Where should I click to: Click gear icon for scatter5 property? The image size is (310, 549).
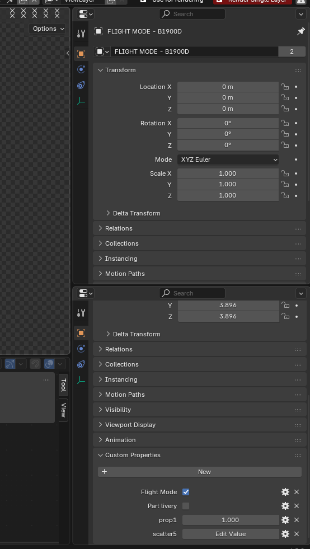click(x=285, y=534)
